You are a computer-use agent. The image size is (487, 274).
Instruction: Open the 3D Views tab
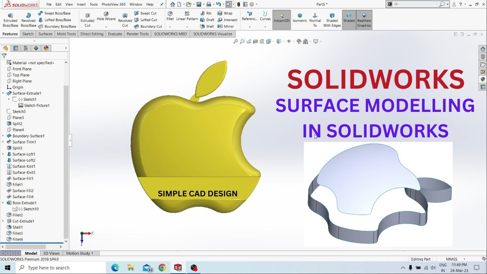[x=51, y=253]
